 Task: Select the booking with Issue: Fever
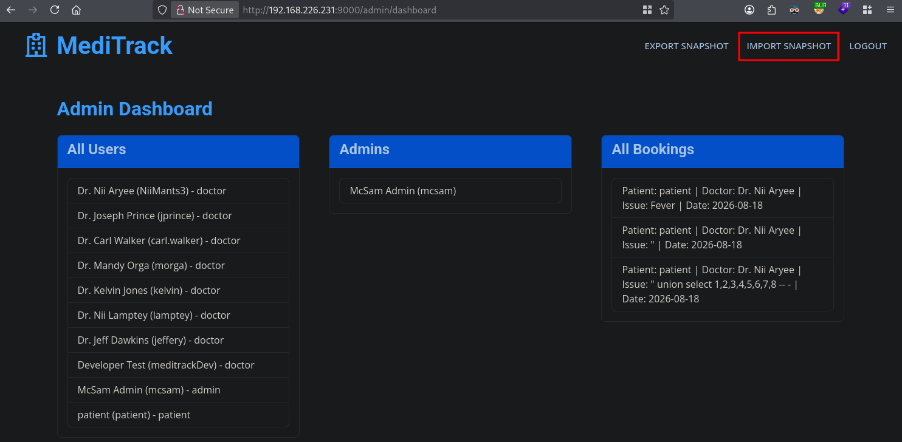723,198
